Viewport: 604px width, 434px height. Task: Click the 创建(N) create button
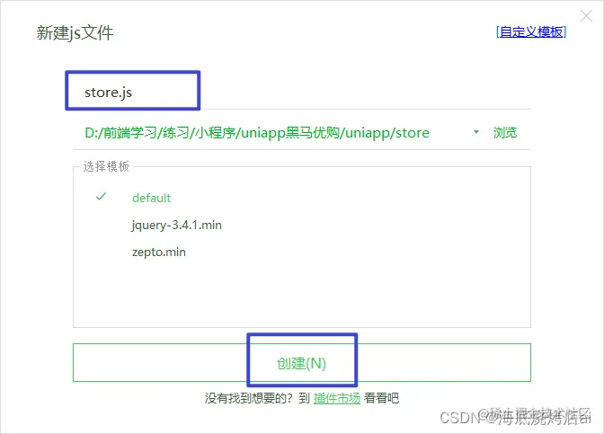click(302, 363)
